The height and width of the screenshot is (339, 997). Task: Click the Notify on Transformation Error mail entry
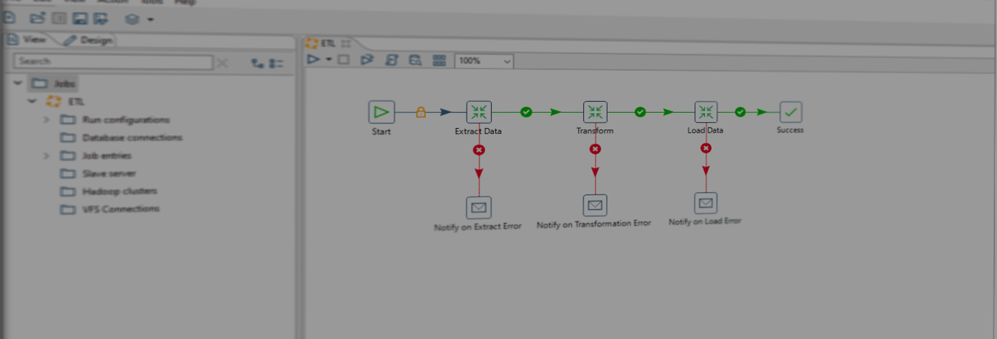(x=595, y=205)
